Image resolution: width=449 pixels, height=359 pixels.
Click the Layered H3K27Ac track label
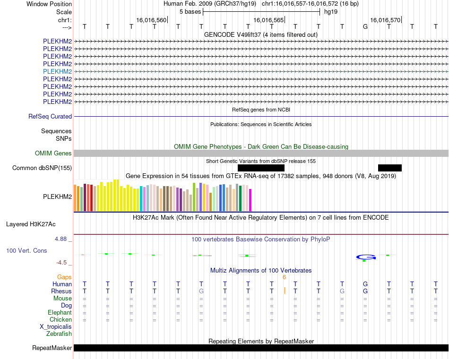[x=31, y=224]
